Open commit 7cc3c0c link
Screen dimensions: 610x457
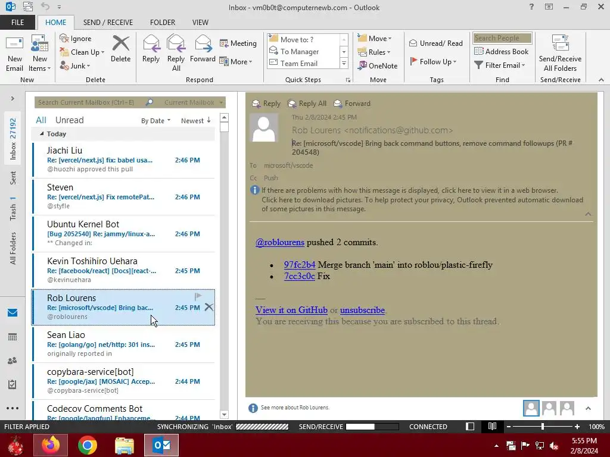tap(299, 276)
